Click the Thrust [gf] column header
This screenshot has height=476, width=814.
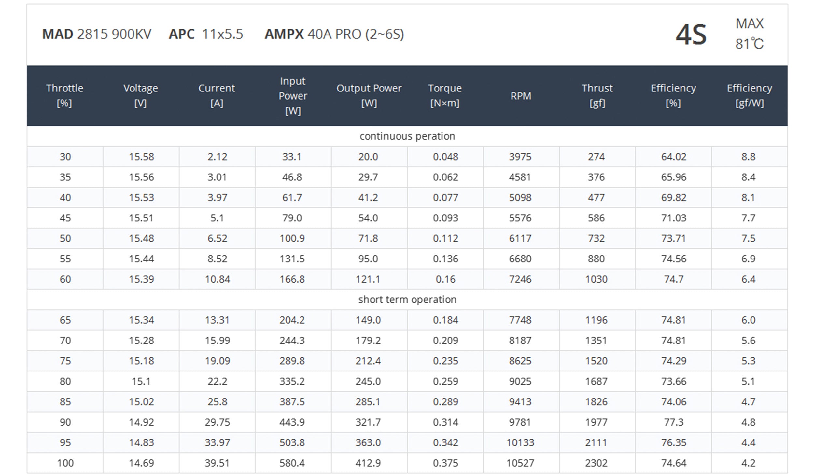597,95
